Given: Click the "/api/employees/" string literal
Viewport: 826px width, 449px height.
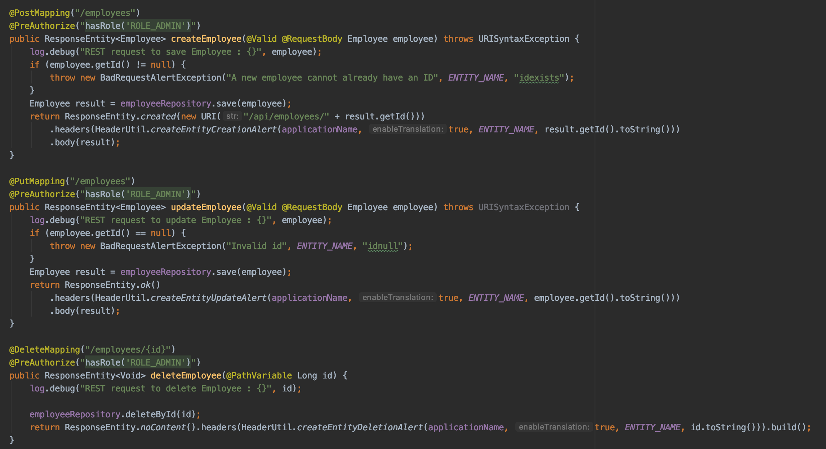Looking at the screenshot, I should (286, 117).
